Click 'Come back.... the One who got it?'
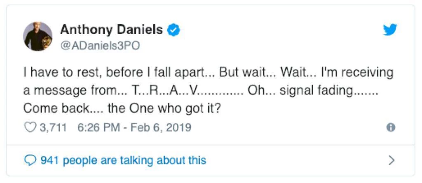This screenshot has width=422, height=183. 122,109
